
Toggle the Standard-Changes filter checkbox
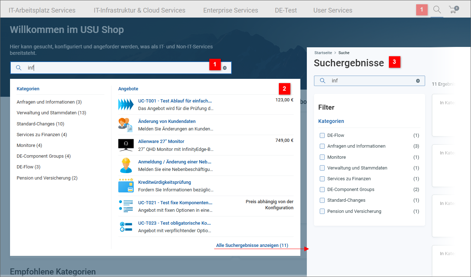(x=322, y=200)
